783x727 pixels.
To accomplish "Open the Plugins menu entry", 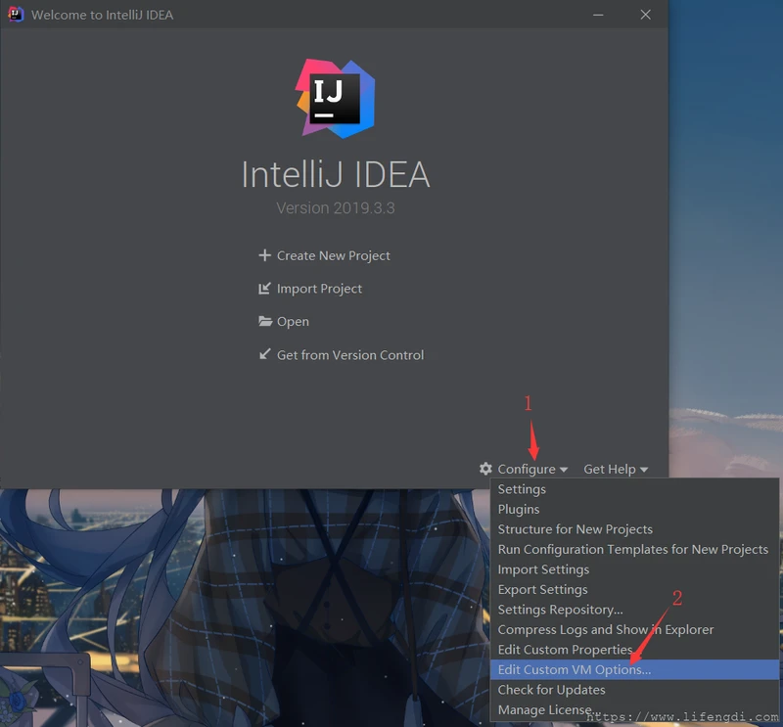I will point(519,509).
